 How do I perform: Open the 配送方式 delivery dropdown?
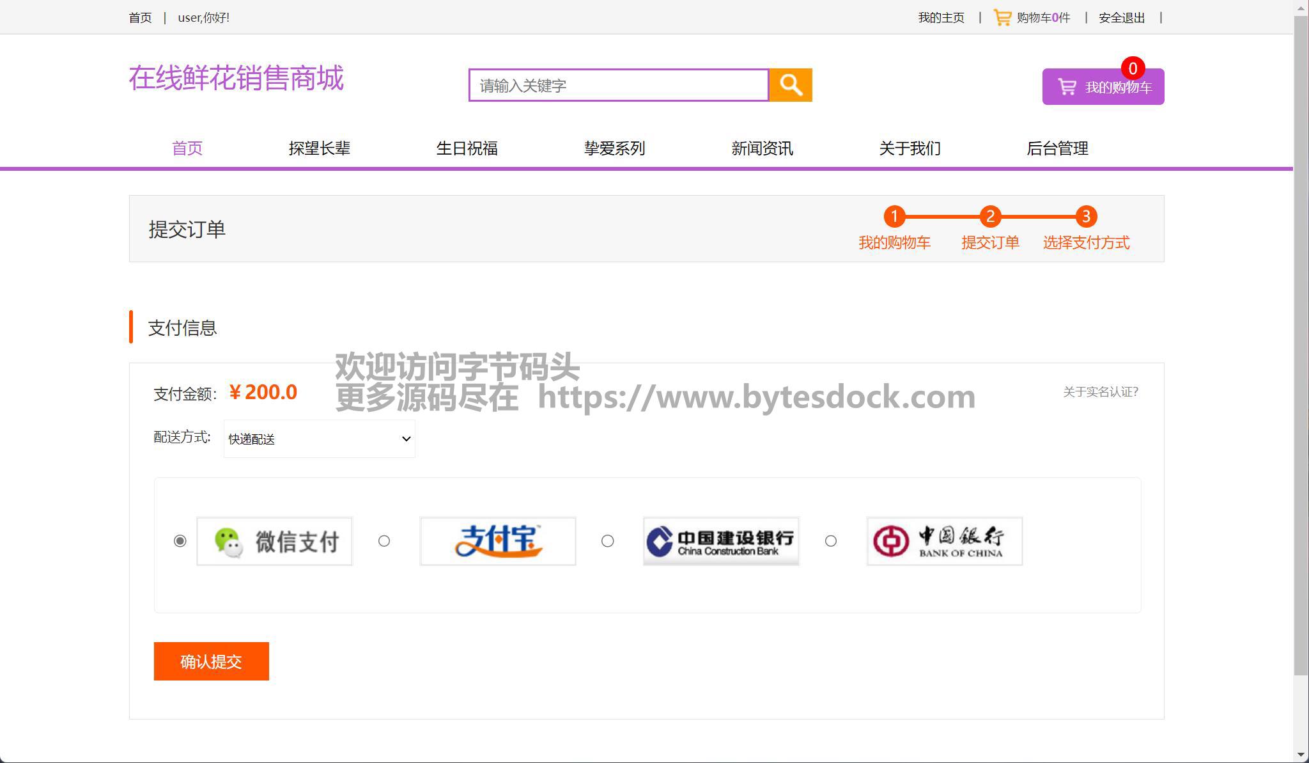319,439
